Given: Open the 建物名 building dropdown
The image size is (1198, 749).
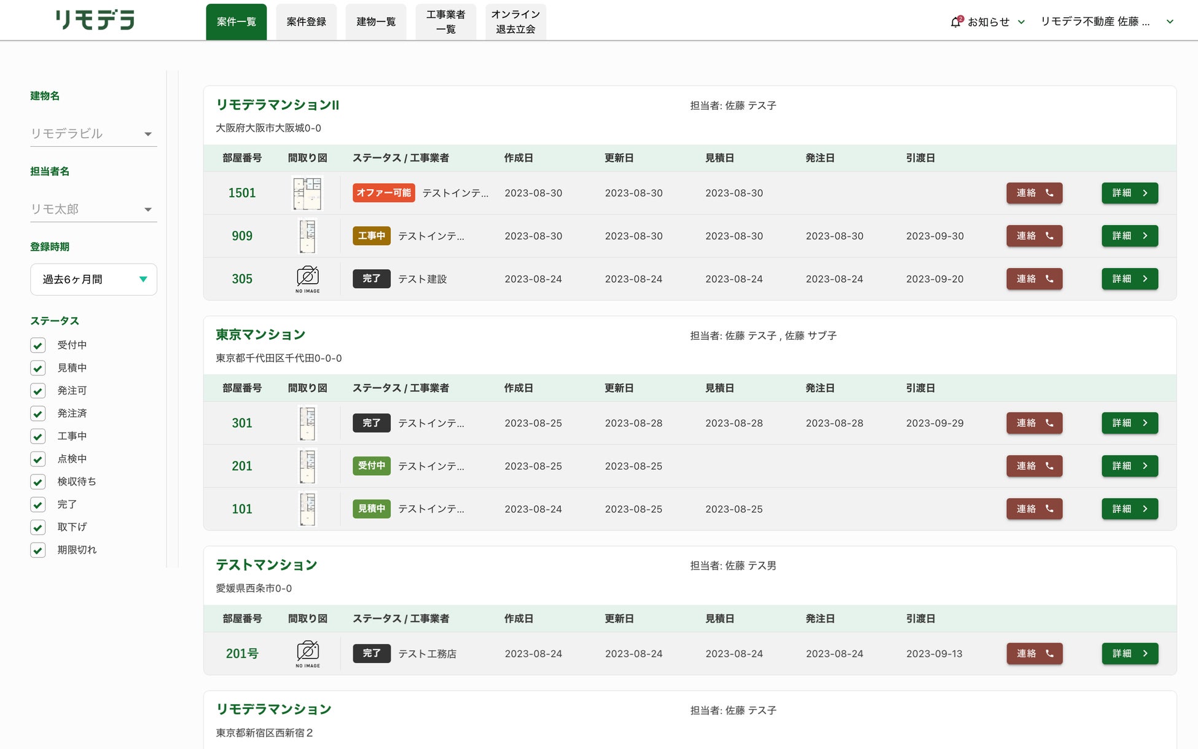Looking at the screenshot, I should [x=93, y=133].
